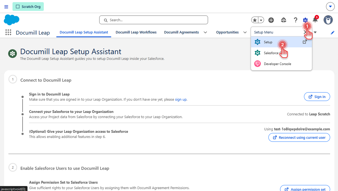This screenshot has width=338, height=191.
Task: Expand the Opportunities tab chevron
Action: point(245,32)
